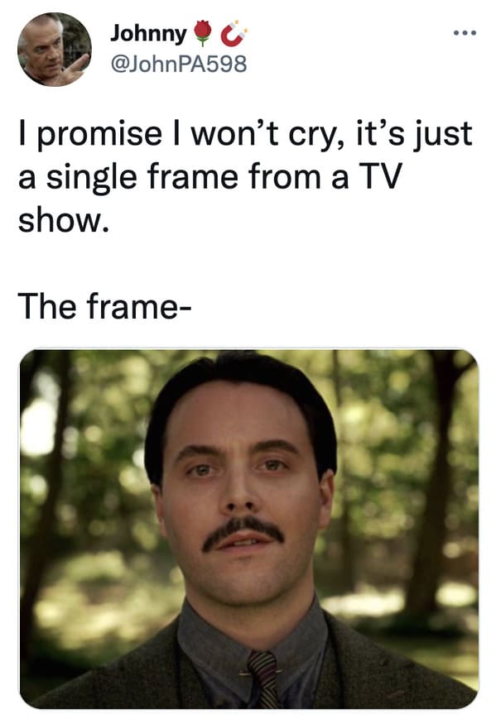
Task: Open the @JohnPA598 handle link
Action: point(179,64)
